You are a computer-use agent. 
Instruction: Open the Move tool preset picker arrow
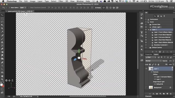click(x=6, y=8)
